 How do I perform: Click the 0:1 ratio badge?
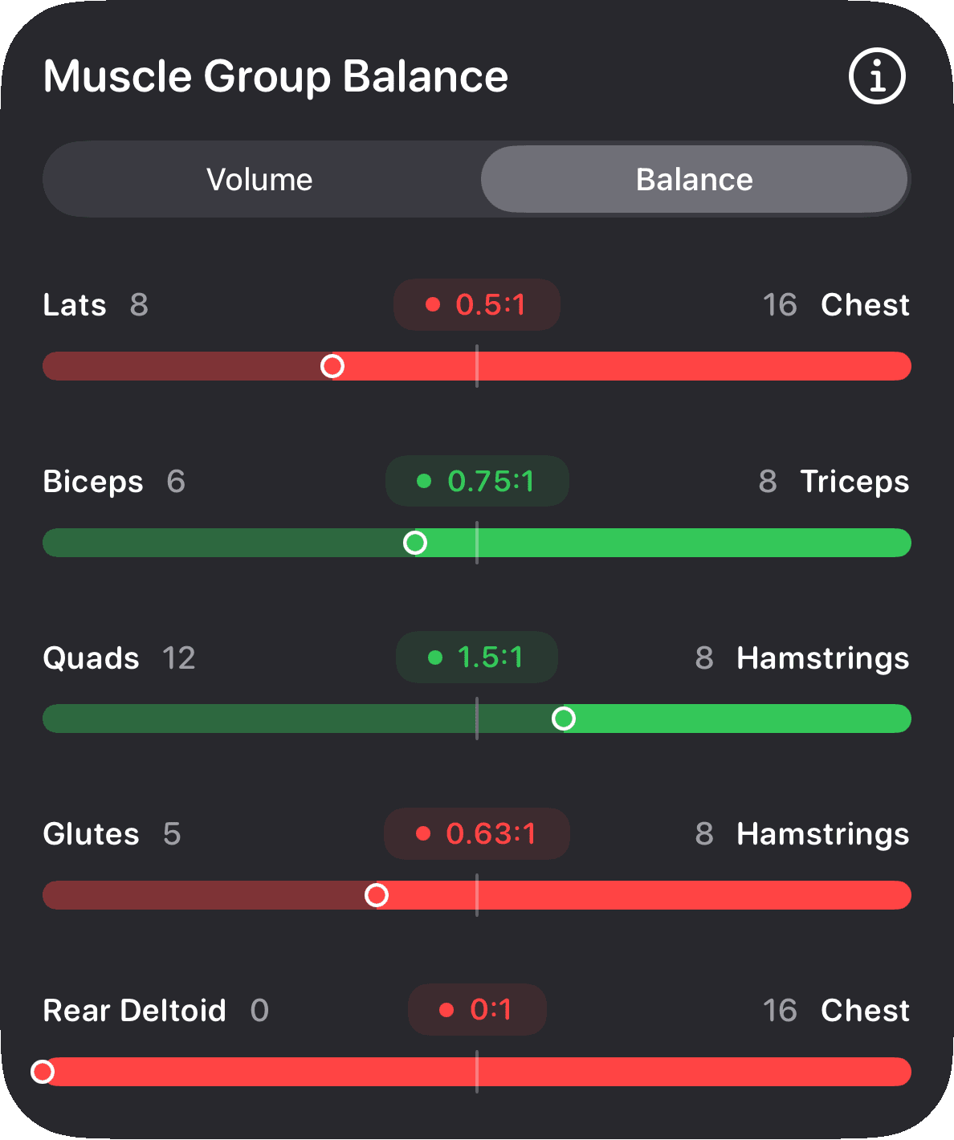[477, 1010]
